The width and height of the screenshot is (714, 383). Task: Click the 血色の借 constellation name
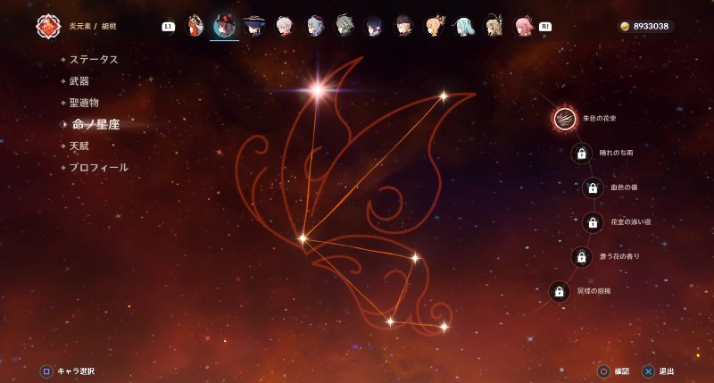click(x=624, y=187)
